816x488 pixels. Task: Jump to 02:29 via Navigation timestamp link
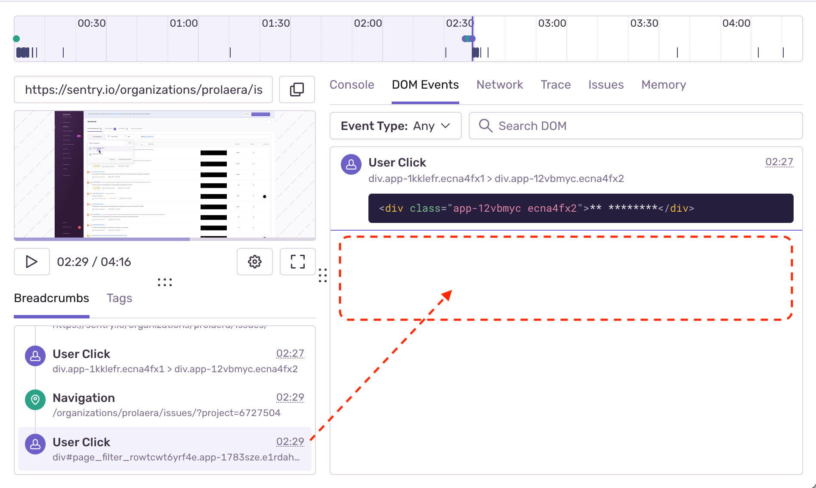coord(290,397)
